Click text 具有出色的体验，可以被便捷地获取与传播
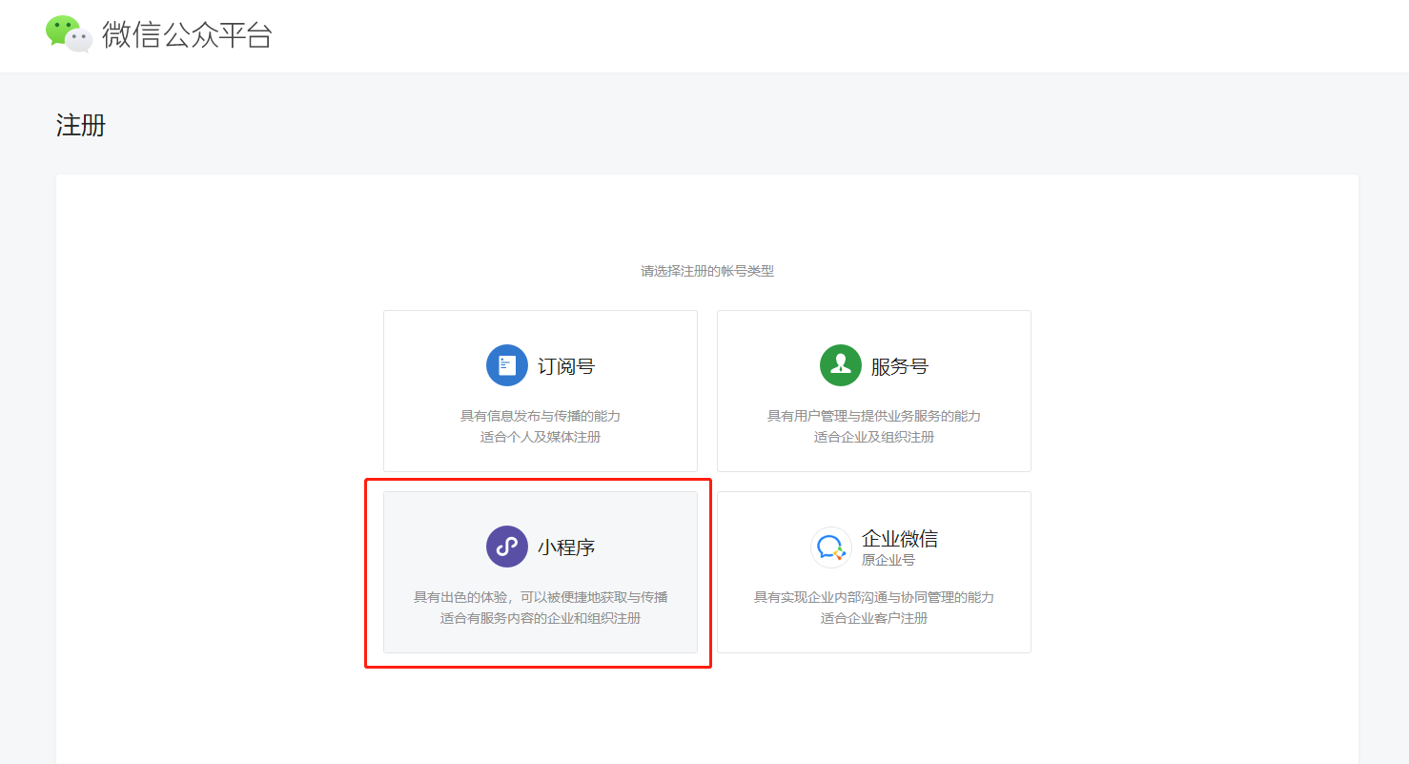Screen dimensions: 1409x764 pyautogui.click(x=541, y=597)
